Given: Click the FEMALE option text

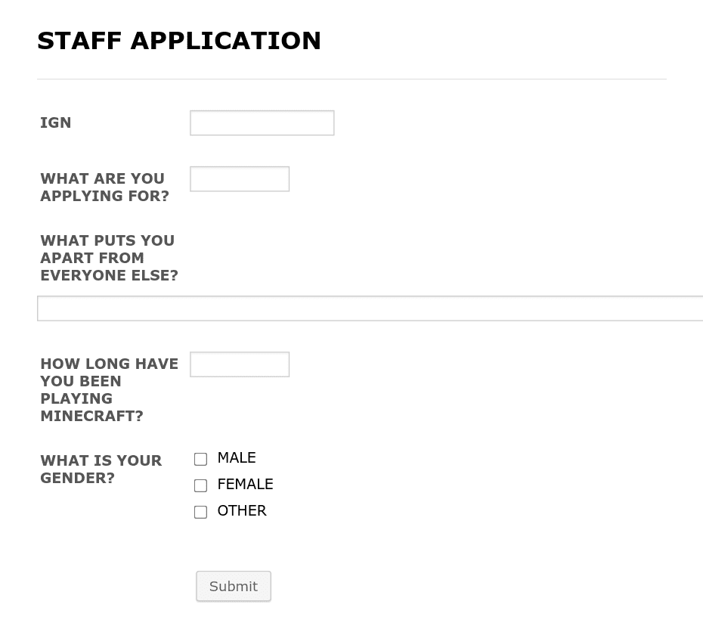Looking at the screenshot, I should pos(245,485).
